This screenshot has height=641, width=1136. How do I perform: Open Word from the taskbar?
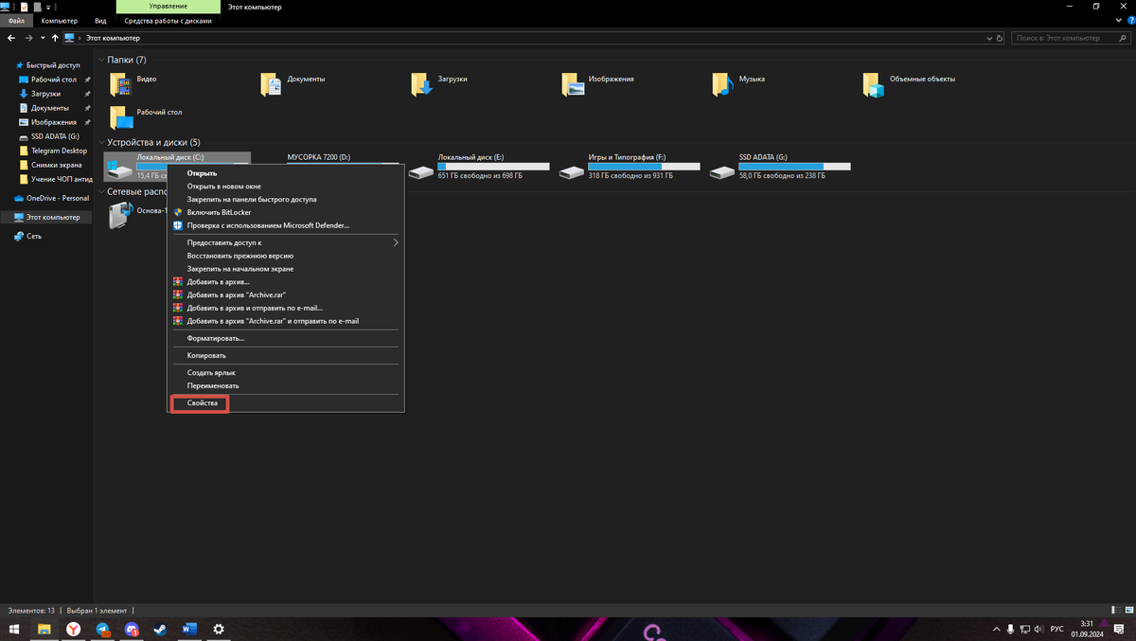[x=187, y=629]
